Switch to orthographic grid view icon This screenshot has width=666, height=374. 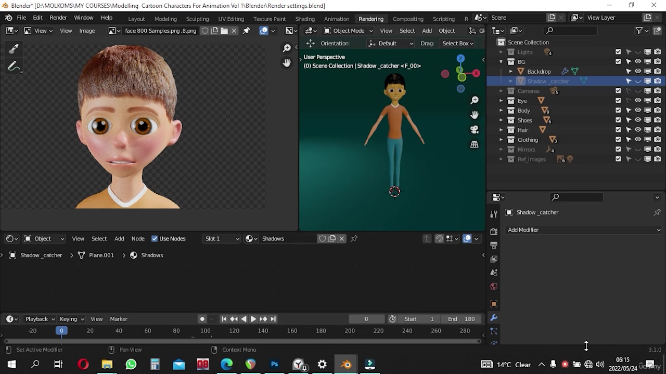475,145
